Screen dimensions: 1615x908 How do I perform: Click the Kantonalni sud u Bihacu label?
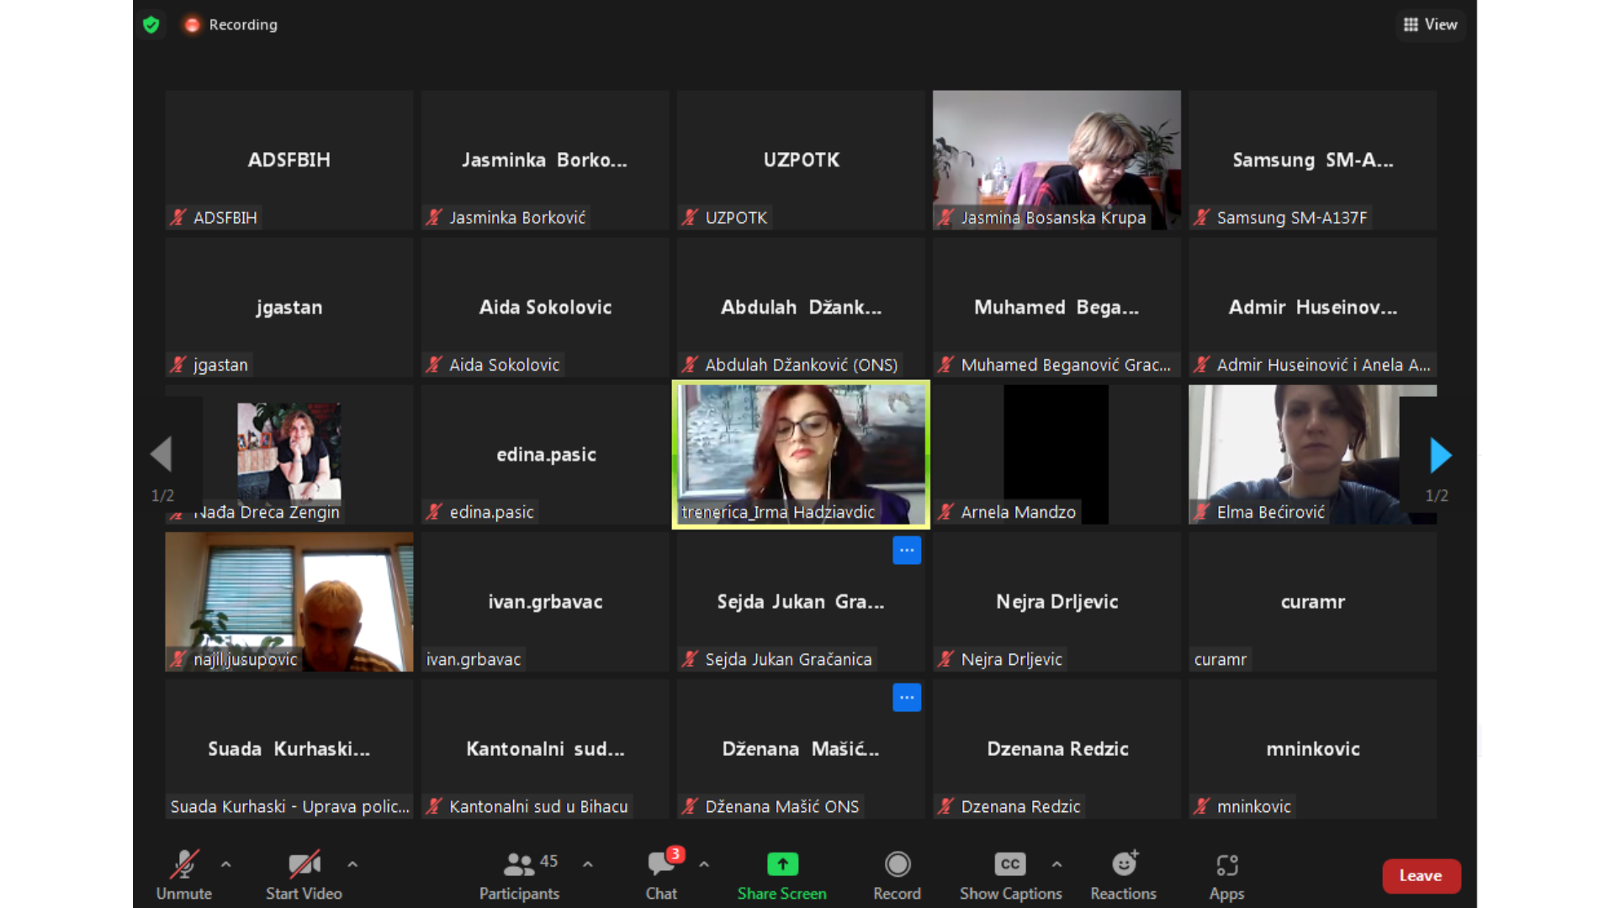click(x=538, y=806)
